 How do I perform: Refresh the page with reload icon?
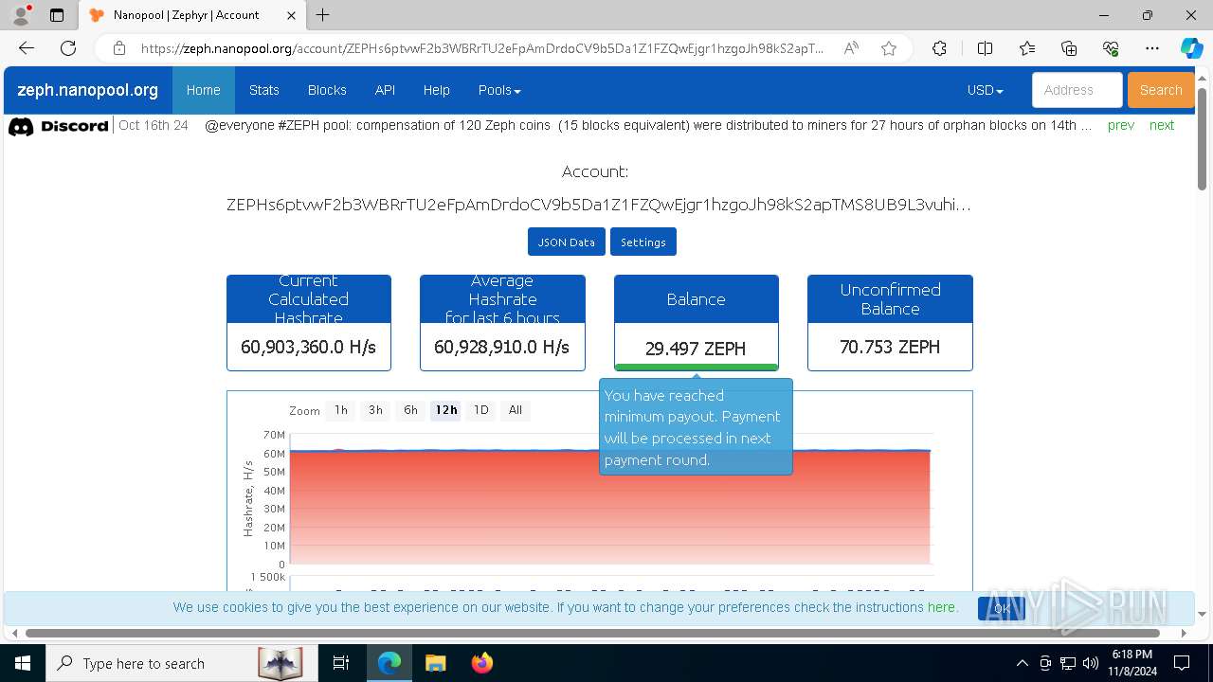(x=68, y=48)
